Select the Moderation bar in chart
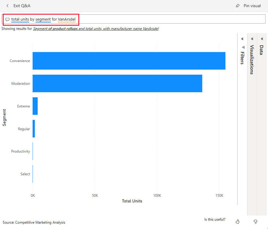Screen dimensions: 268x229 [x=118, y=83]
